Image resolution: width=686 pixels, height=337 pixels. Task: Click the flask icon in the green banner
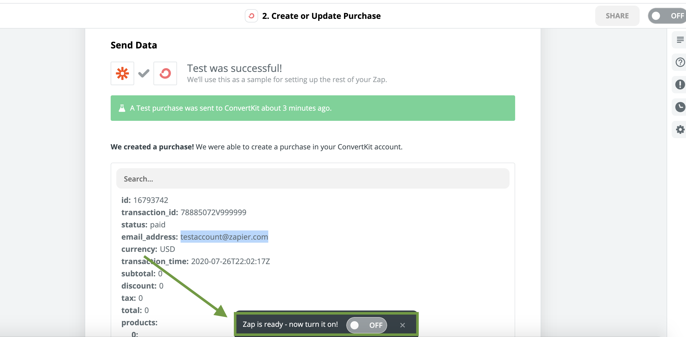[122, 108]
